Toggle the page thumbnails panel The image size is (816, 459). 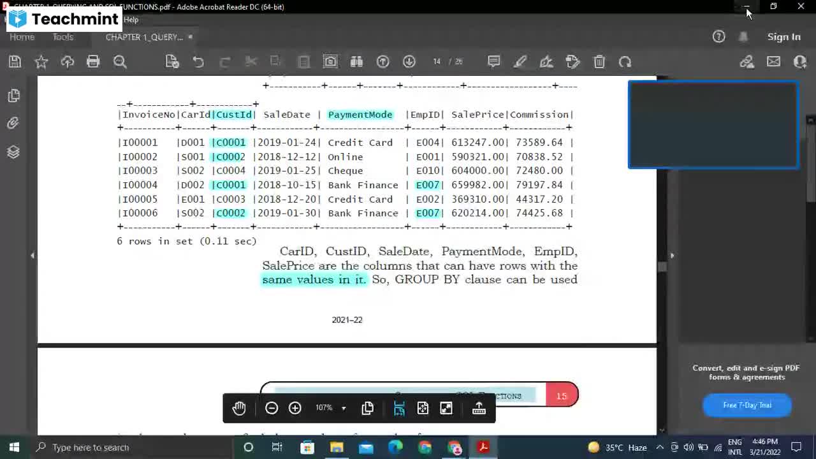coord(13,96)
